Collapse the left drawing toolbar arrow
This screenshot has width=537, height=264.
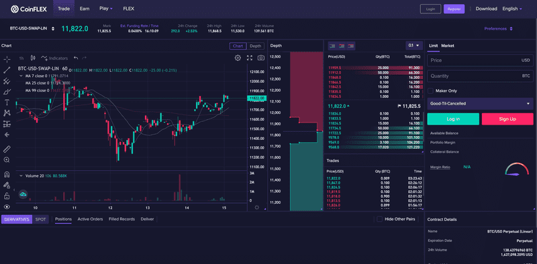(x=14, y=190)
